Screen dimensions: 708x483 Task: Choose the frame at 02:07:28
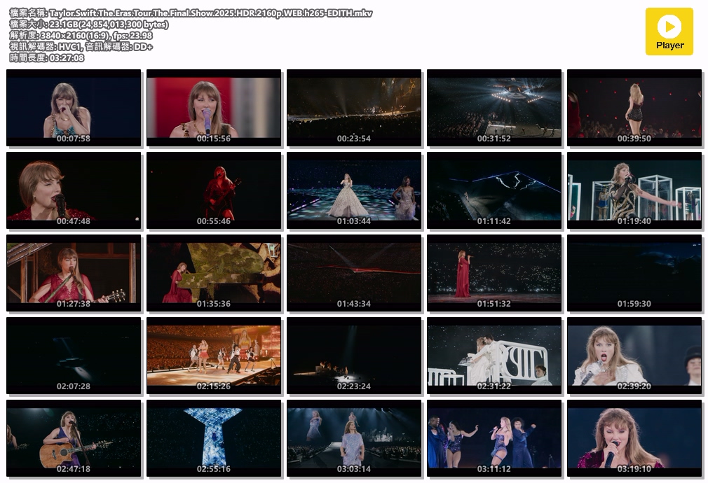tap(74, 356)
